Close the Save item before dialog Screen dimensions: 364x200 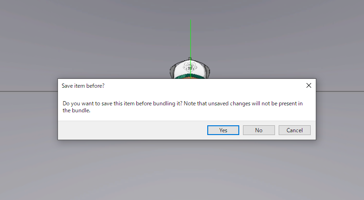click(x=309, y=85)
